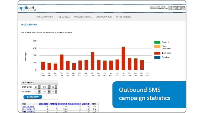Open the YouTube social icon
204x113 pixels.
tap(184, 8)
